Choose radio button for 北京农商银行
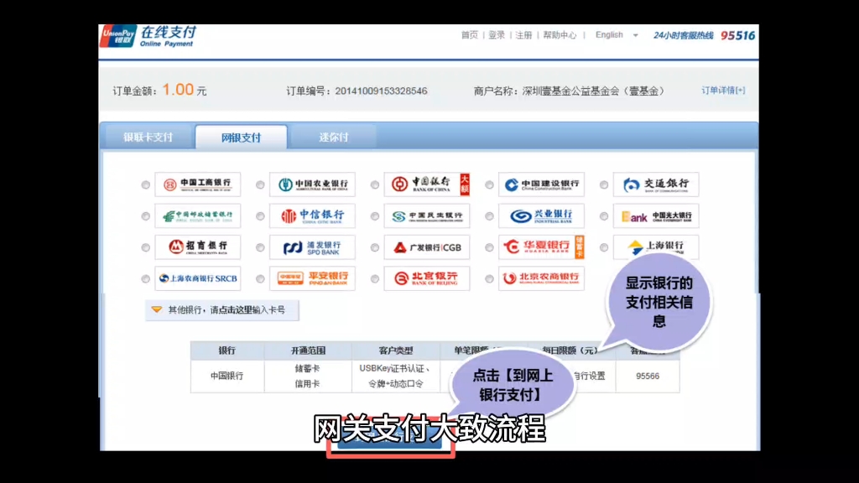 489,278
